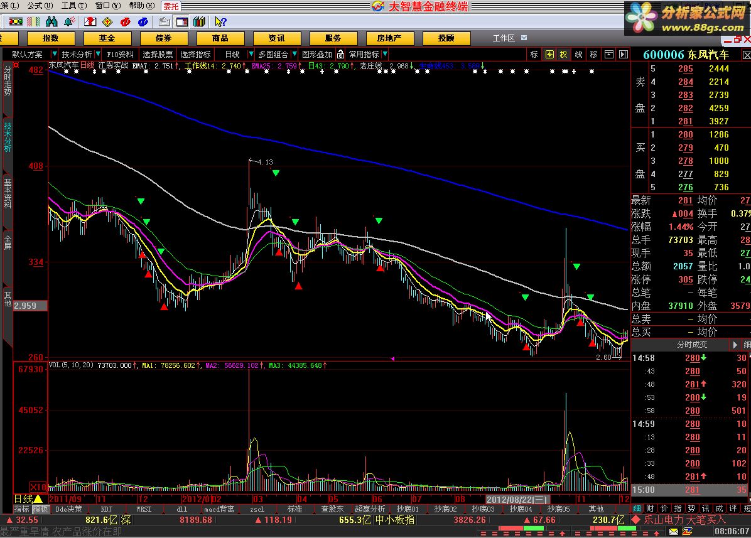
Task: Expand the 默认方案 dropdown arrow
Action: pyautogui.click(x=54, y=54)
